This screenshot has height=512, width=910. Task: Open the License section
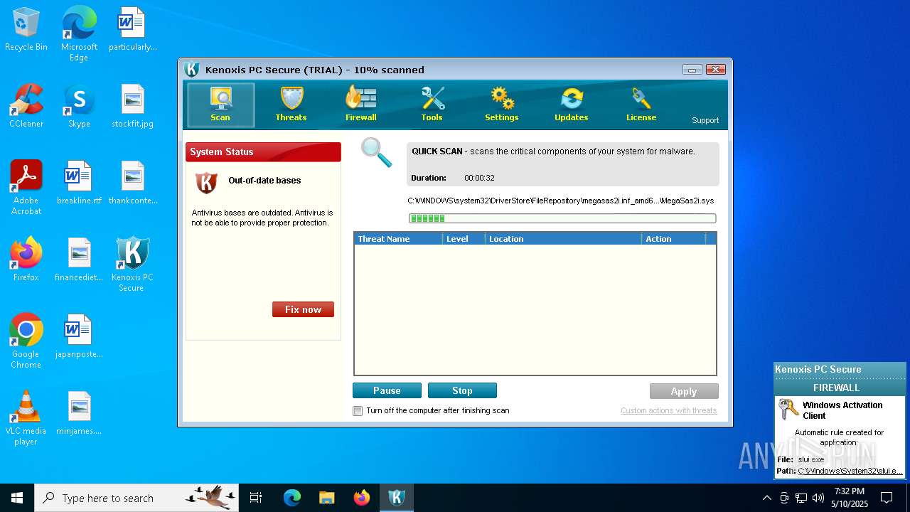(x=641, y=105)
